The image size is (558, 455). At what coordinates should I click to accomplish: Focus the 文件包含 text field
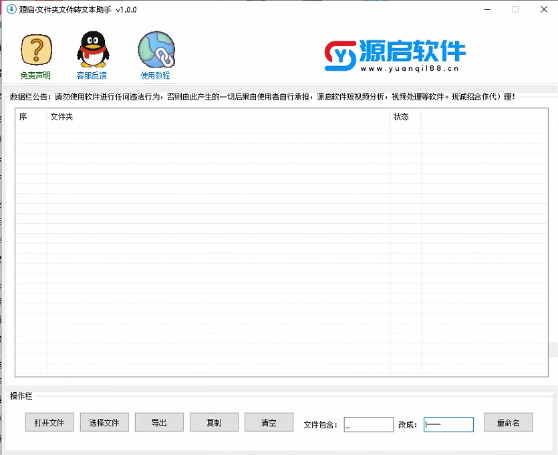tap(369, 424)
